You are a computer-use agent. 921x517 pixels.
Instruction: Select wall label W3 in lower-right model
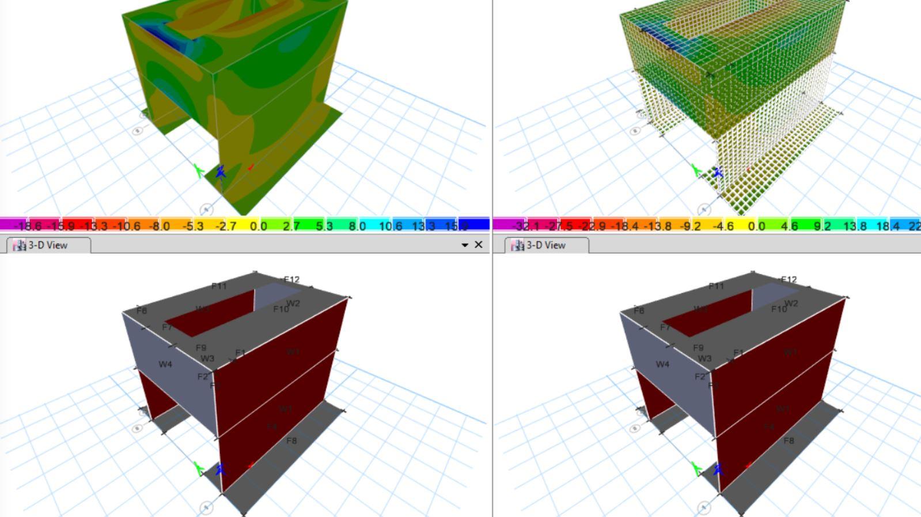pyautogui.click(x=705, y=358)
